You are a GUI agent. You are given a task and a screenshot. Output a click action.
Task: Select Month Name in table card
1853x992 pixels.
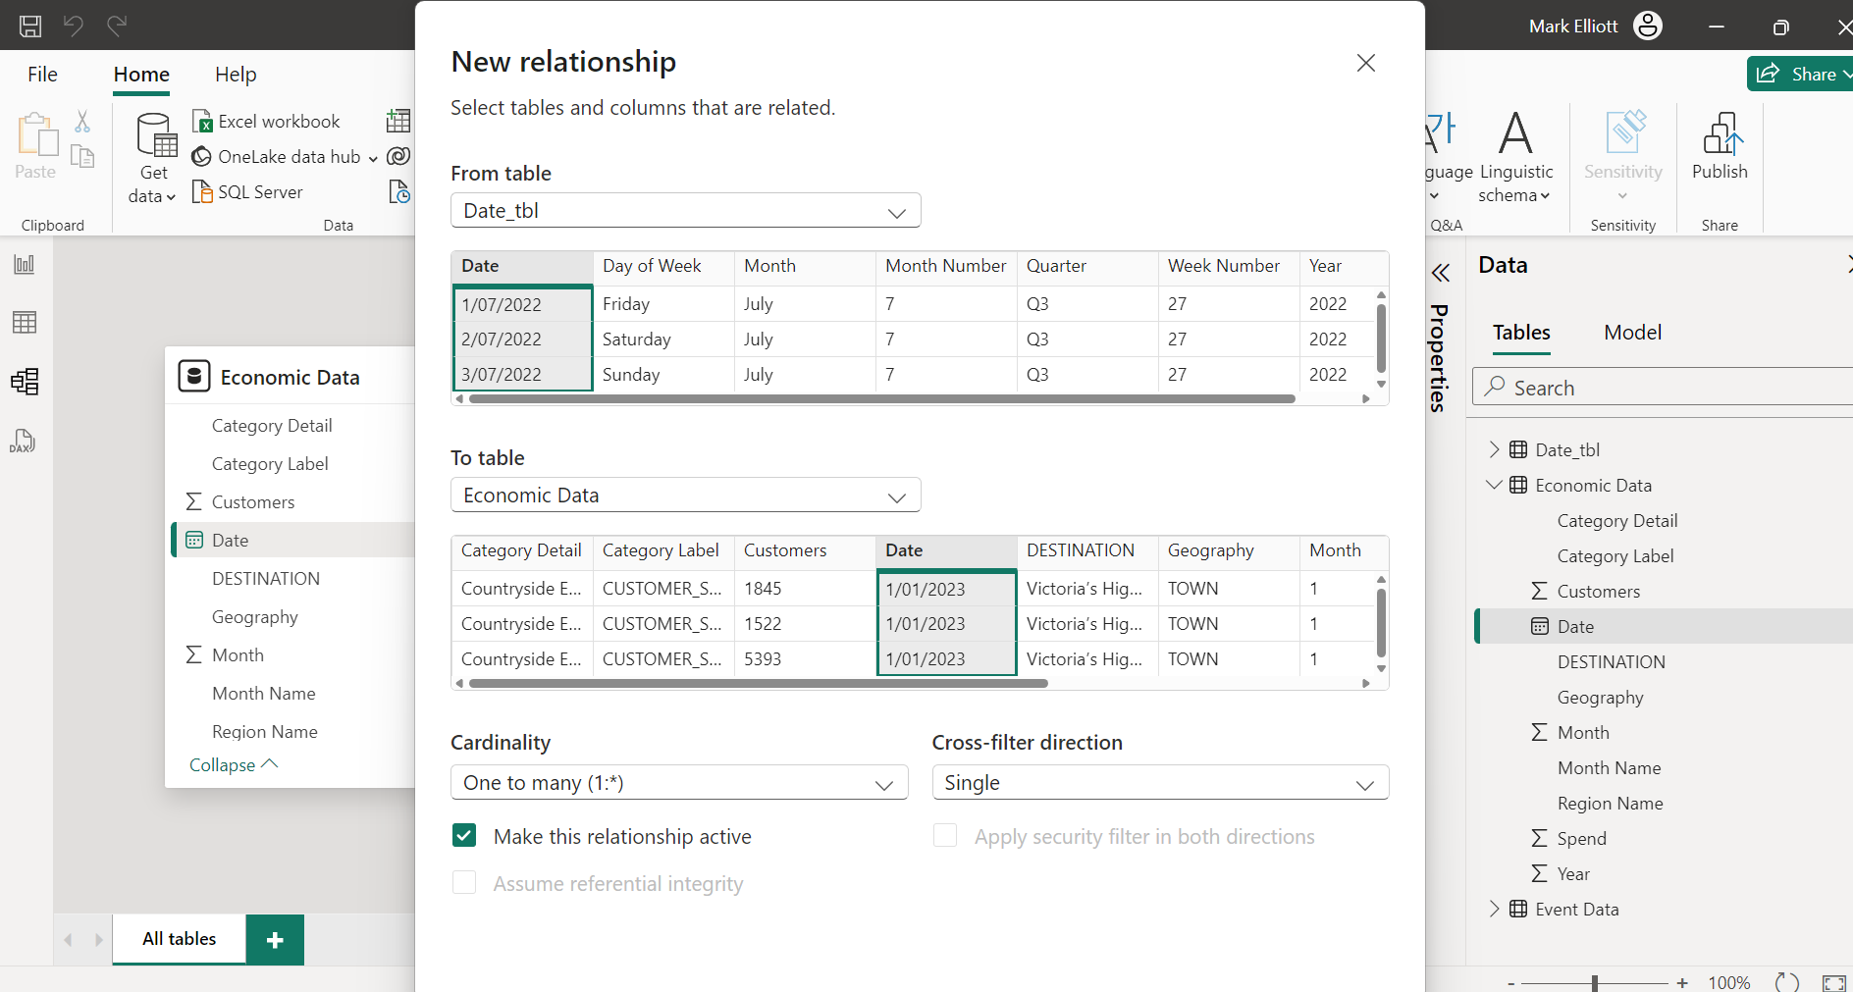[264, 694]
